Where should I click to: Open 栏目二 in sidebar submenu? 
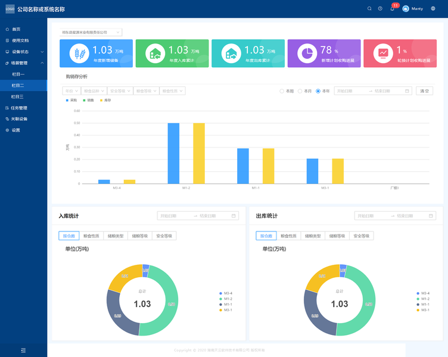pyautogui.click(x=23, y=85)
